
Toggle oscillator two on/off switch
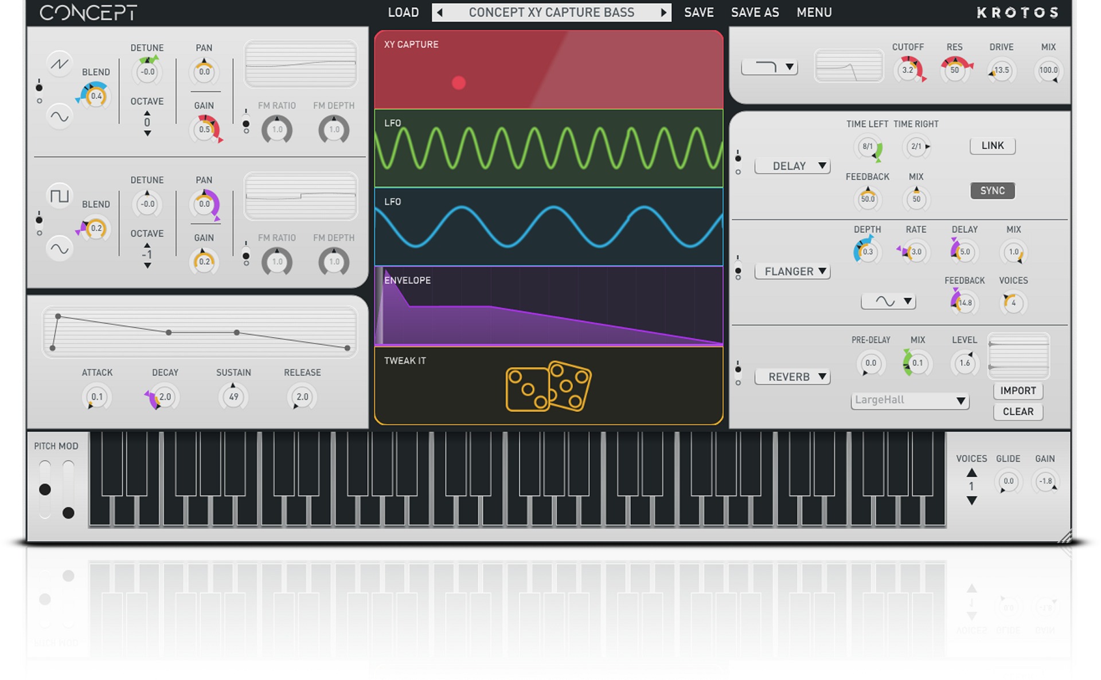(39, 225)
